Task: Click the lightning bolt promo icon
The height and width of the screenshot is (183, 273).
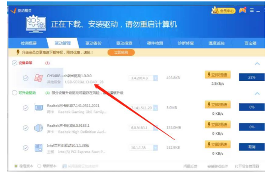Action: [x=18, y=52]
